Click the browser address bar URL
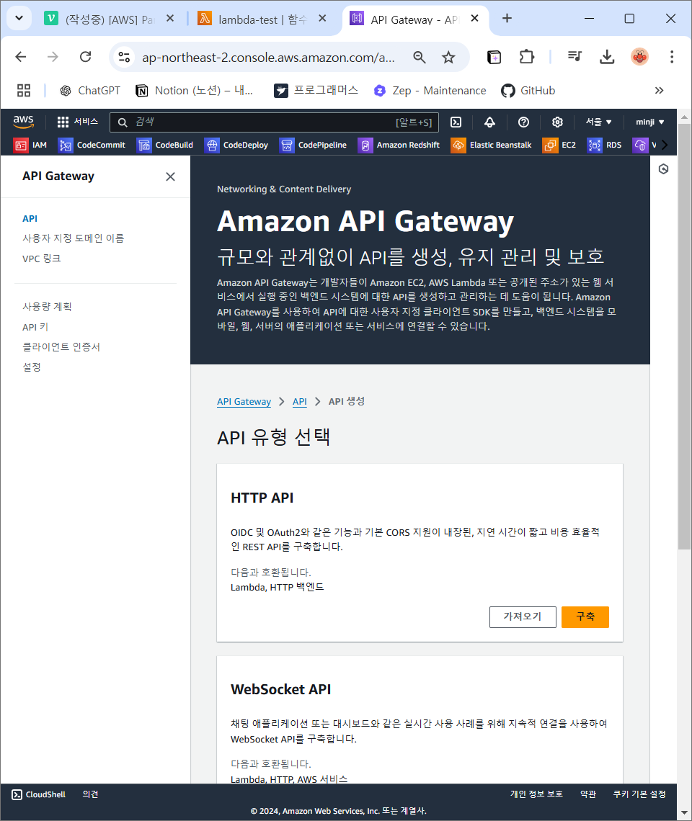This screenshot has height=821, width=692. click(x=268, y=57)
